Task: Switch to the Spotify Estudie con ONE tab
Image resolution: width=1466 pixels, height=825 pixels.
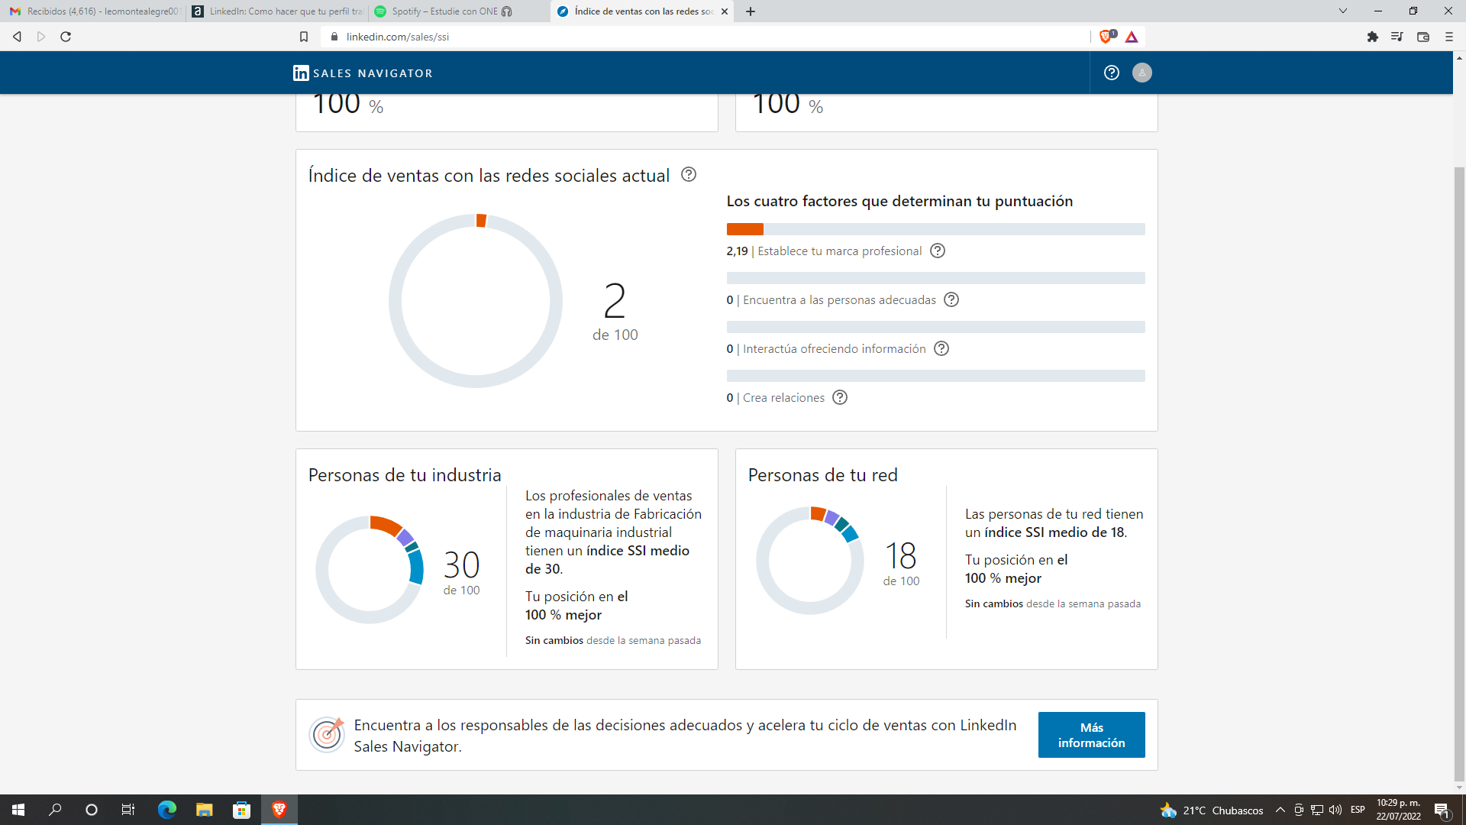Action: coord(458,11)
